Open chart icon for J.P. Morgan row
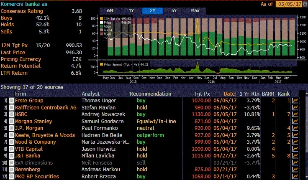The image size is (308, 180). 295,128
